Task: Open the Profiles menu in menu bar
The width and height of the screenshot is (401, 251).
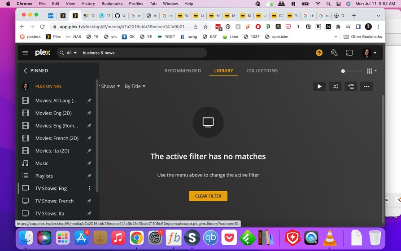Action: [x=136, y=4]
